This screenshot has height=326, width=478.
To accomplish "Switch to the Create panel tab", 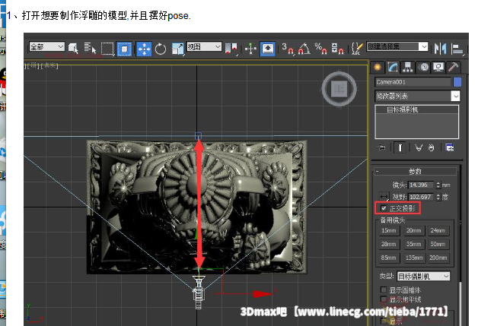I will [x=378, y=67].
